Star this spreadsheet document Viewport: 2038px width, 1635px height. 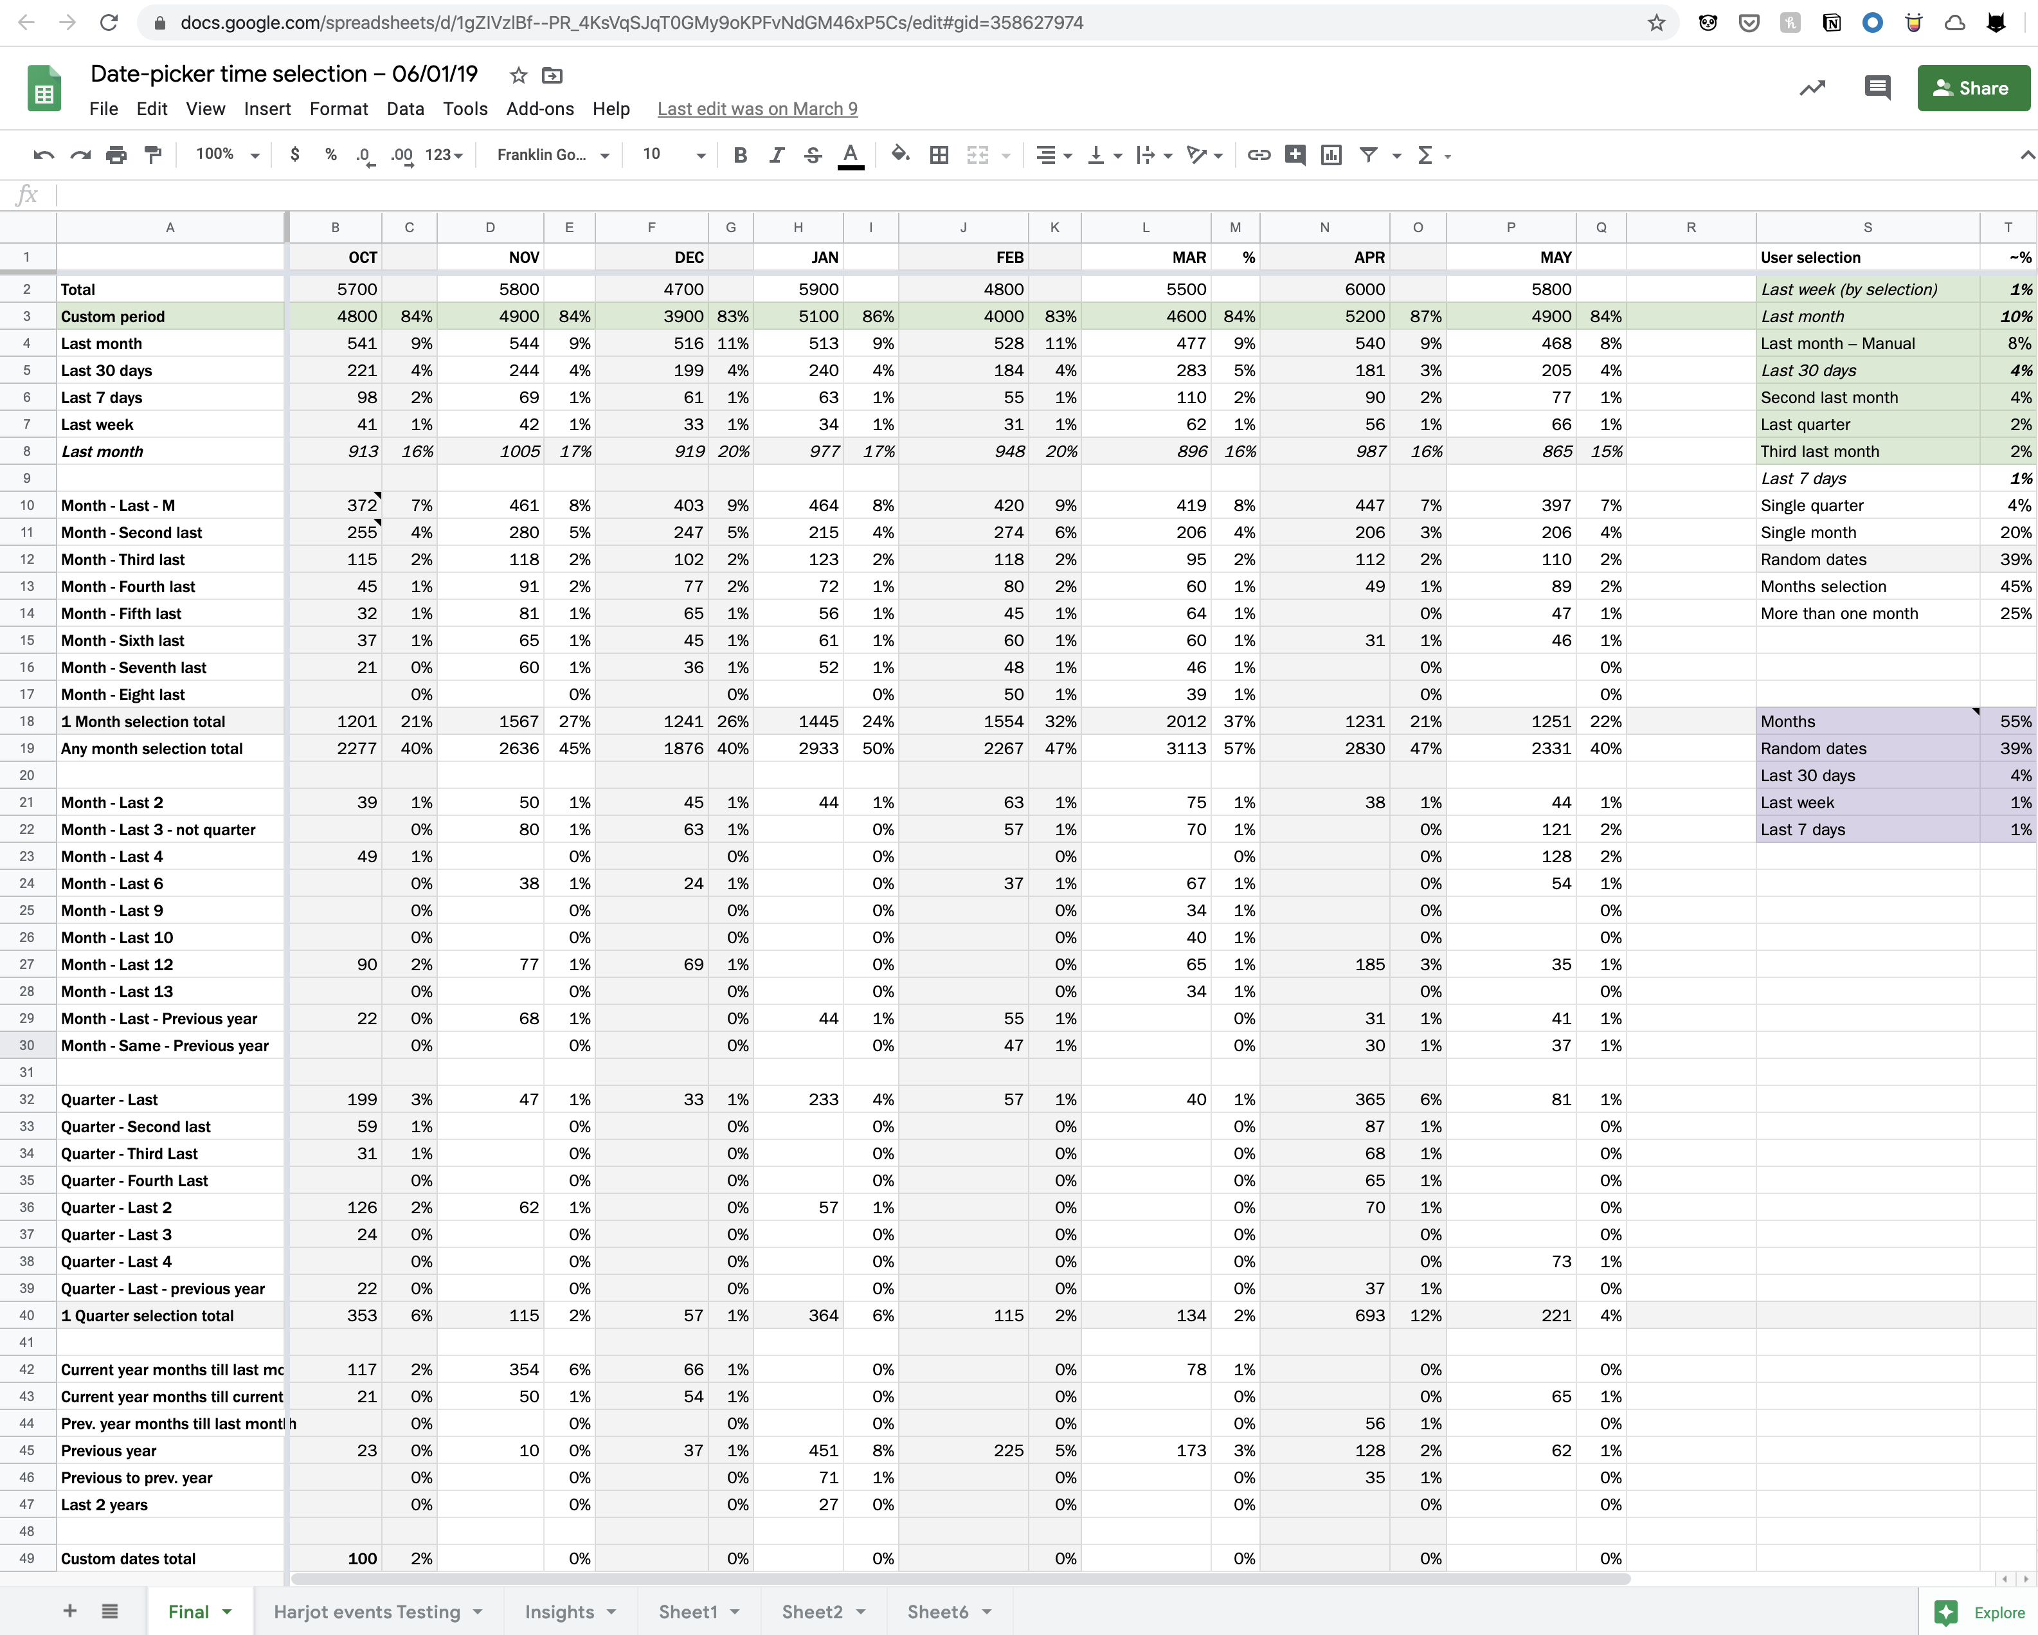(518, 75)
